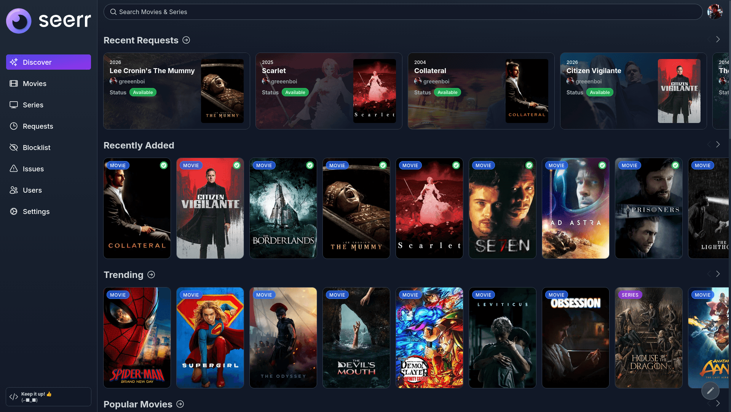Open Spider-Man Brand New Day trending poster

click(x=137, y=338)
